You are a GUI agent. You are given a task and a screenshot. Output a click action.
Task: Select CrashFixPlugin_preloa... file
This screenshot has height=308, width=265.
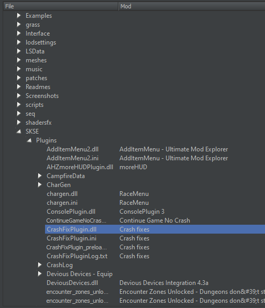tap(76, 247)
